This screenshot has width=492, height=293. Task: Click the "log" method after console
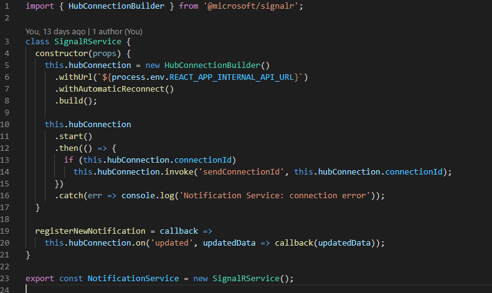167,196
